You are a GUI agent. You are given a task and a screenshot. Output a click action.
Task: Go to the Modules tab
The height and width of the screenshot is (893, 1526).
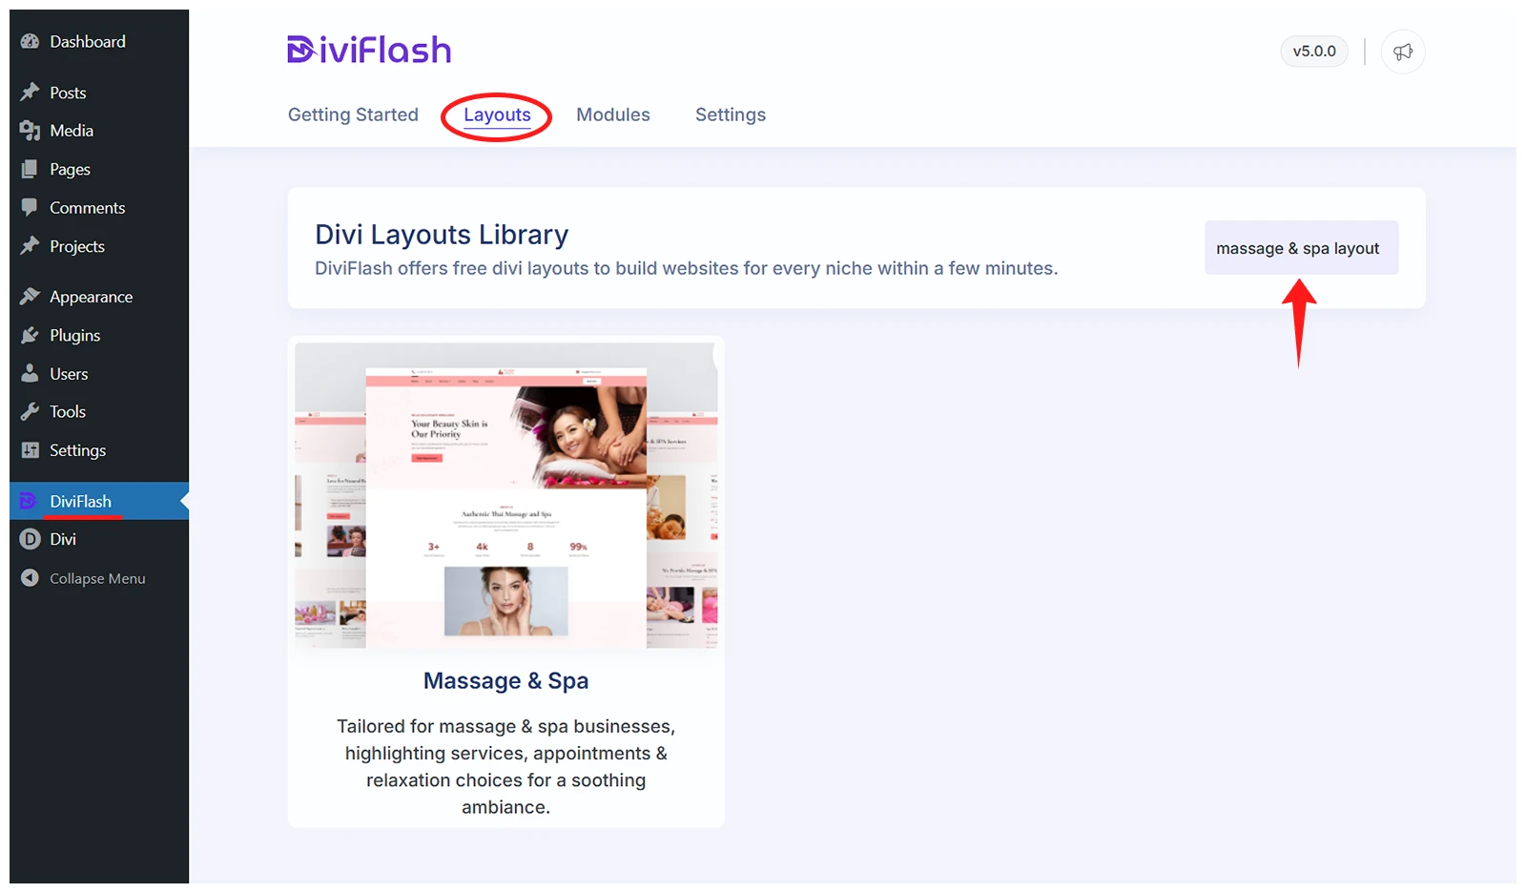pyautogui.click(x=612, y=114)
